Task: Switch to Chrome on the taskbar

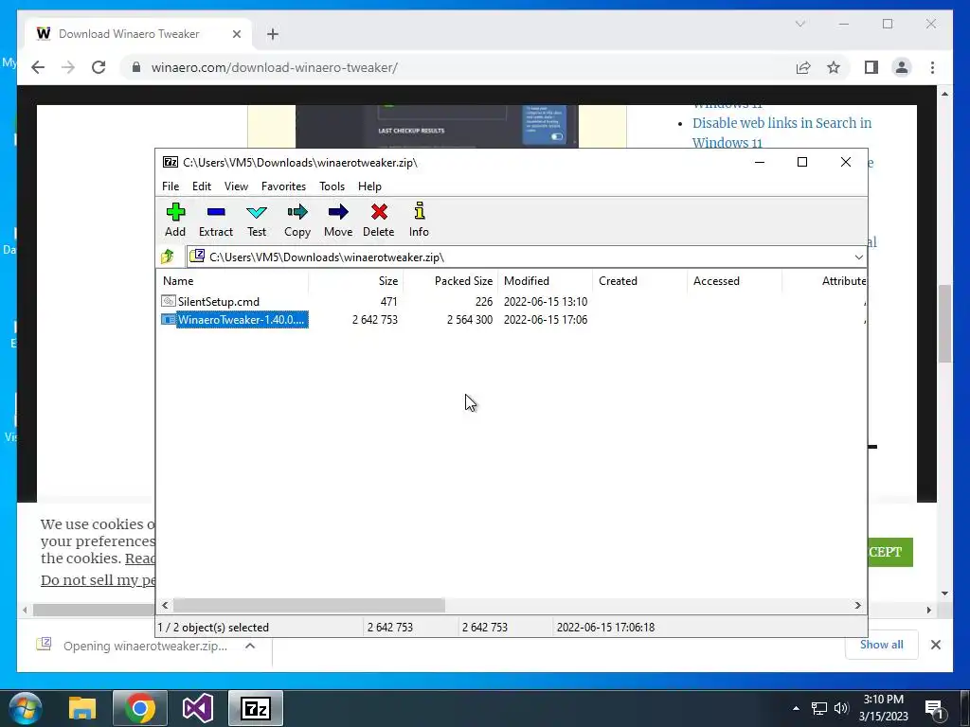Action: [140, 708]
